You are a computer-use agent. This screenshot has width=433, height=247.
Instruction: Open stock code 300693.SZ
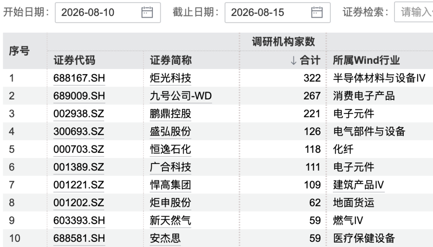pos(79,132)
